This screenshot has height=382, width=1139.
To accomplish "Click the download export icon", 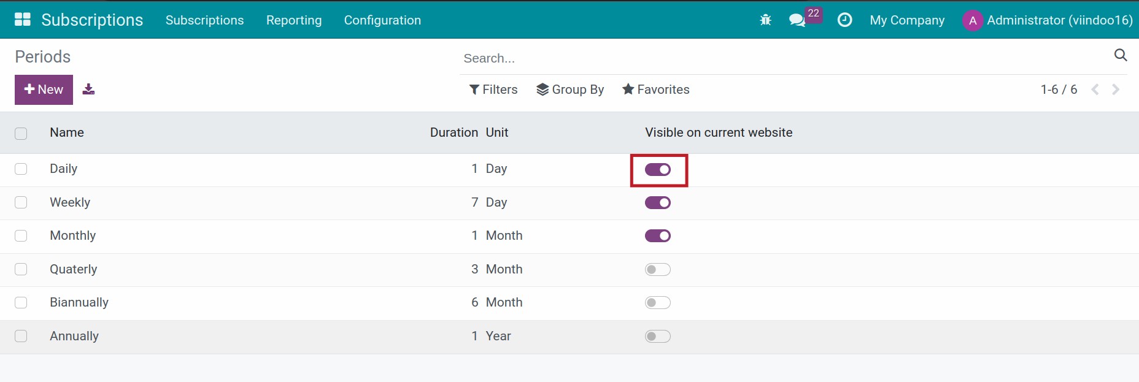I will pyautogui.click(x=88, y=90).
